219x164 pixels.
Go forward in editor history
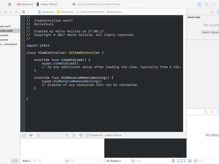34,12
